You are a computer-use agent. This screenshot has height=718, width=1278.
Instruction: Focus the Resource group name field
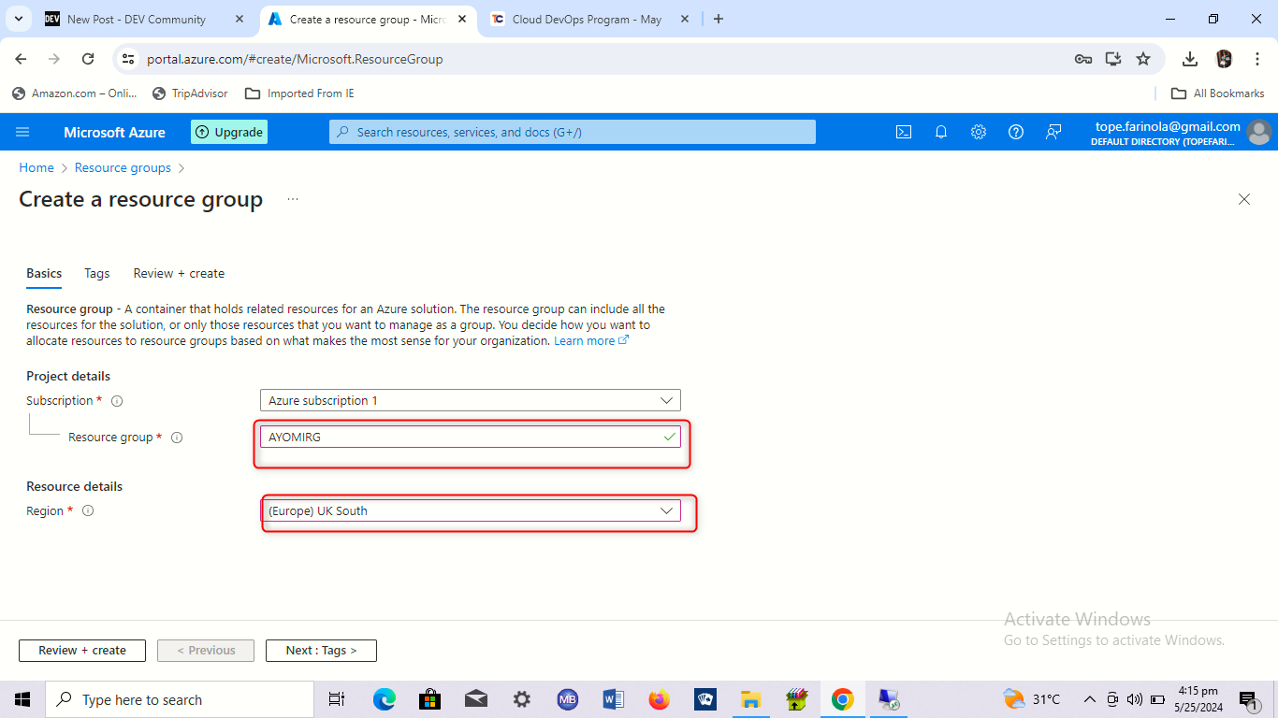click(x=471, y=437)
